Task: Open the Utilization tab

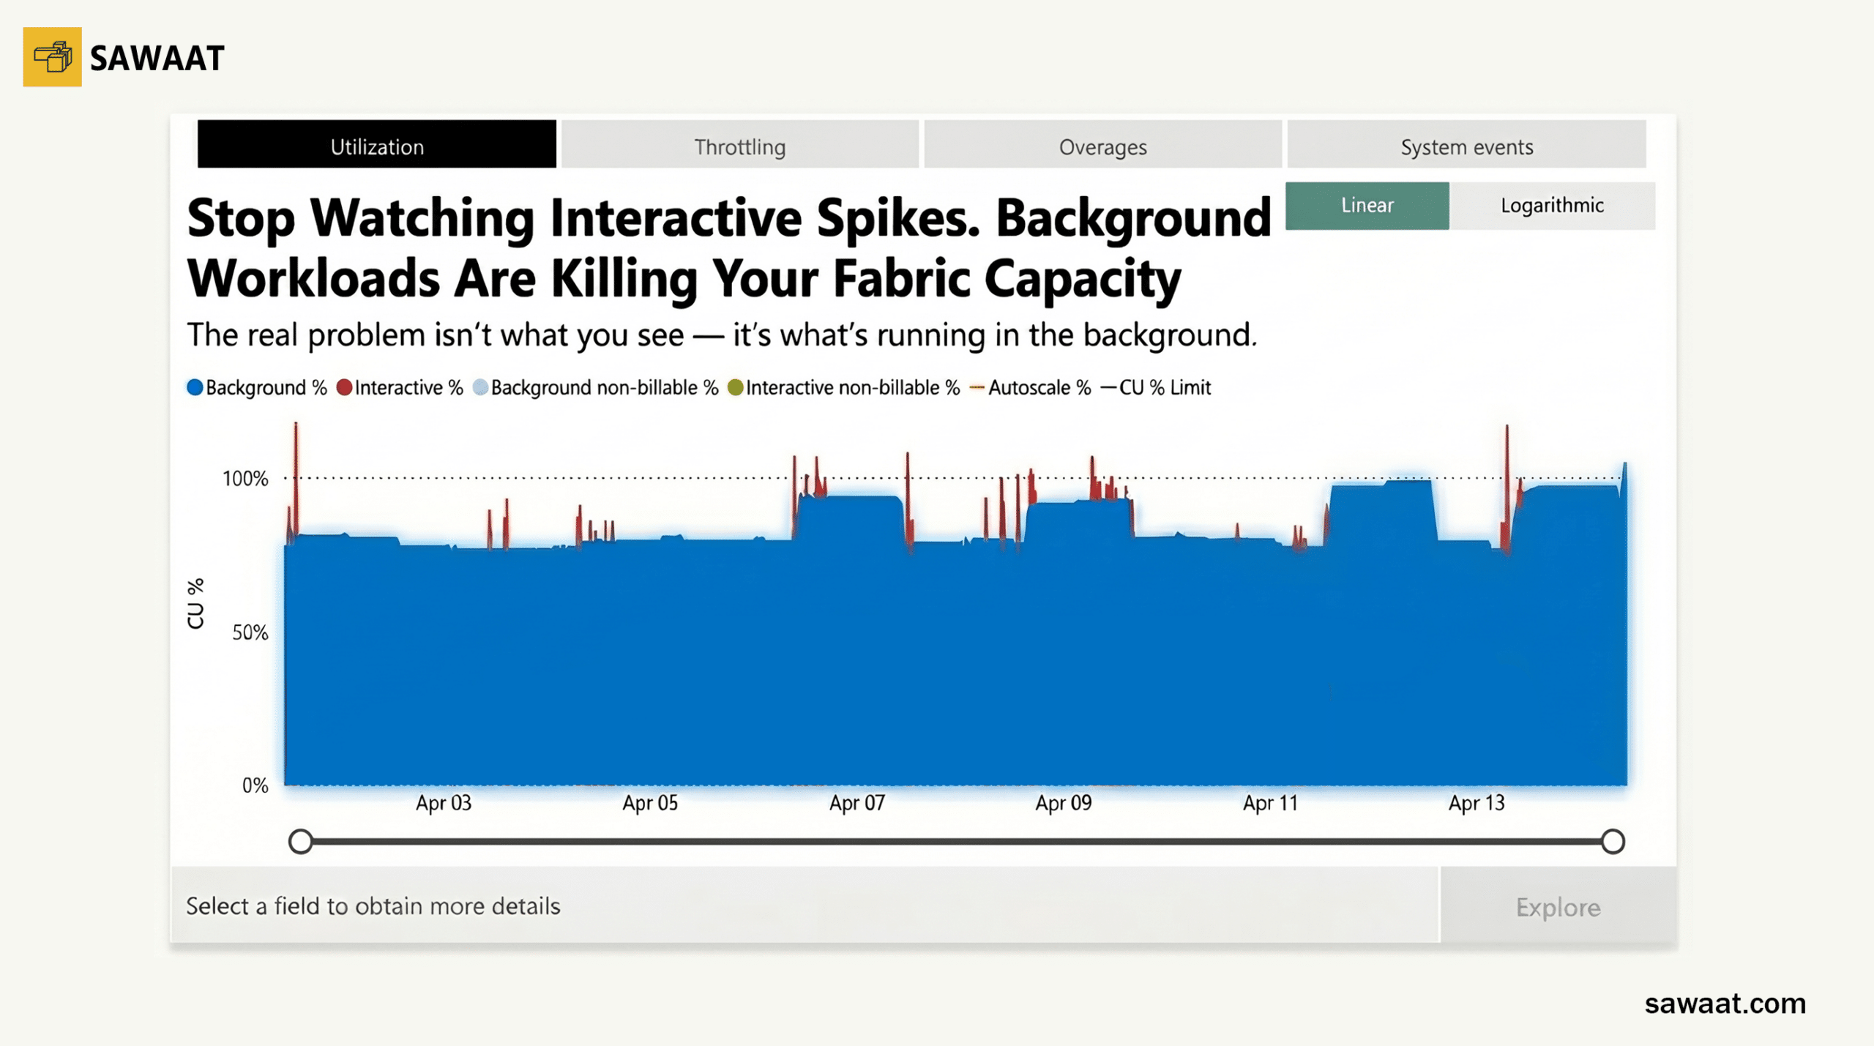Action: pos(376,146)
